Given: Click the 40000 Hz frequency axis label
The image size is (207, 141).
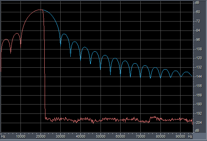Looking at the screenshot, I should [x=81, y=137].
